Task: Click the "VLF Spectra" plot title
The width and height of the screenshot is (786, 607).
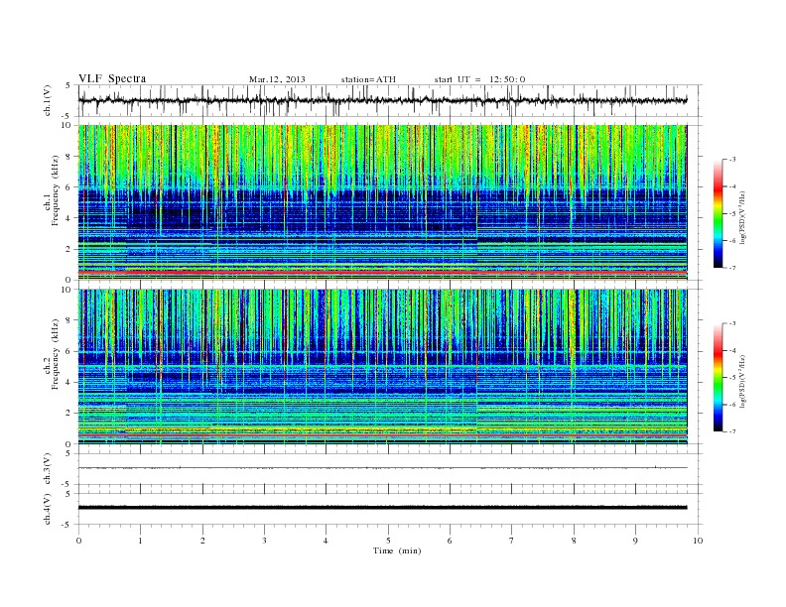Action: (112, 78)
